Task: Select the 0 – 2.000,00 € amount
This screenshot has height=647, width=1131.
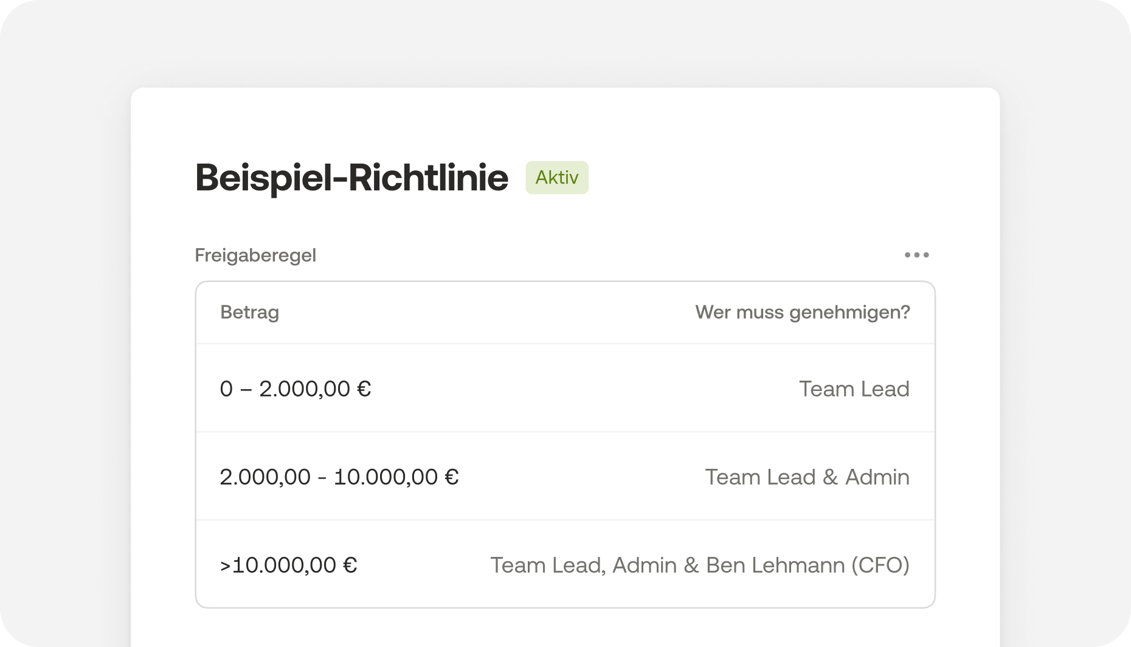Action: click(295, 389)
